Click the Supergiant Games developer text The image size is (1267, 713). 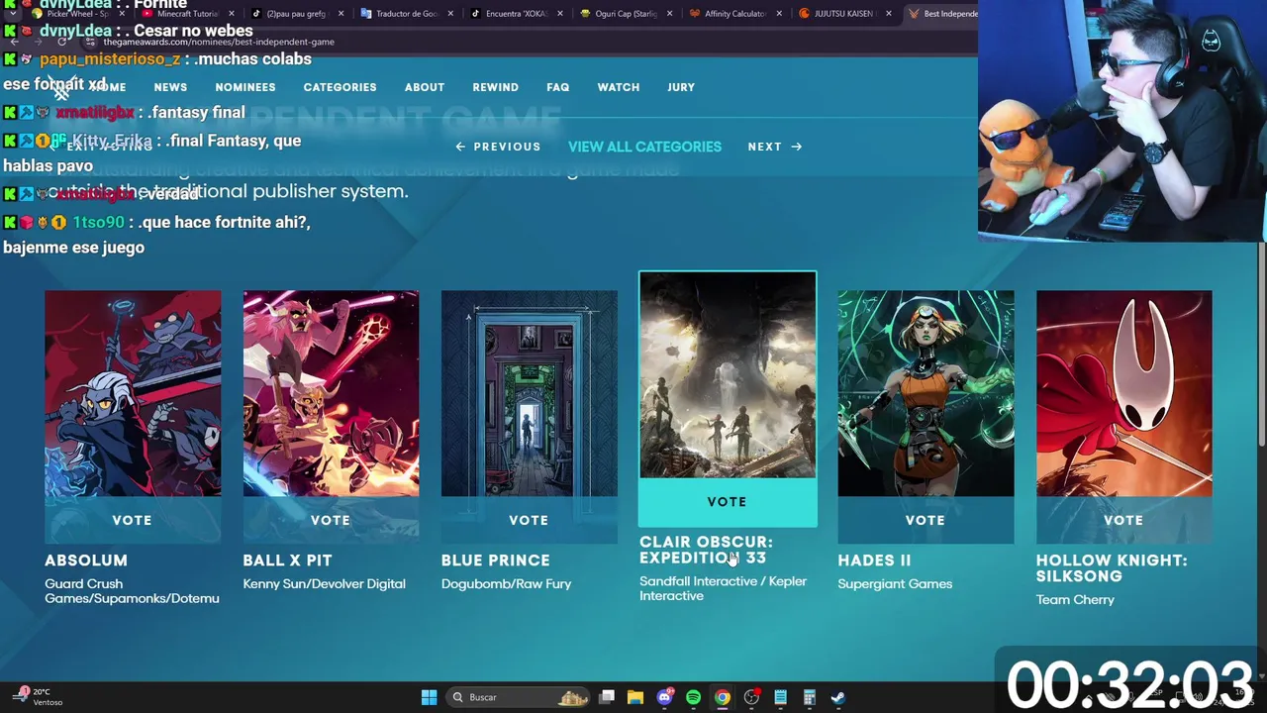(895, 584)
